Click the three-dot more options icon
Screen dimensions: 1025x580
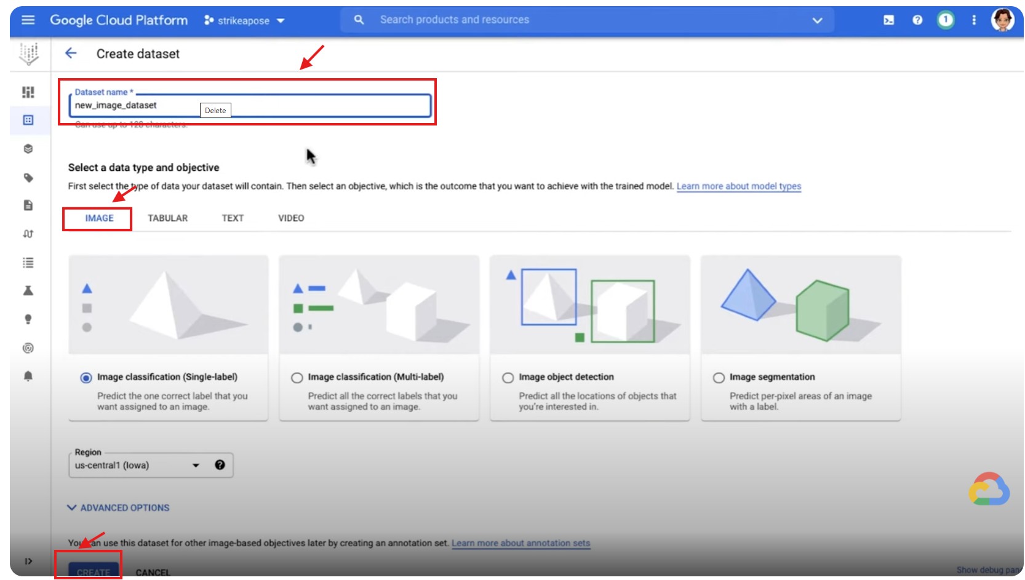(x=974, y=20)
